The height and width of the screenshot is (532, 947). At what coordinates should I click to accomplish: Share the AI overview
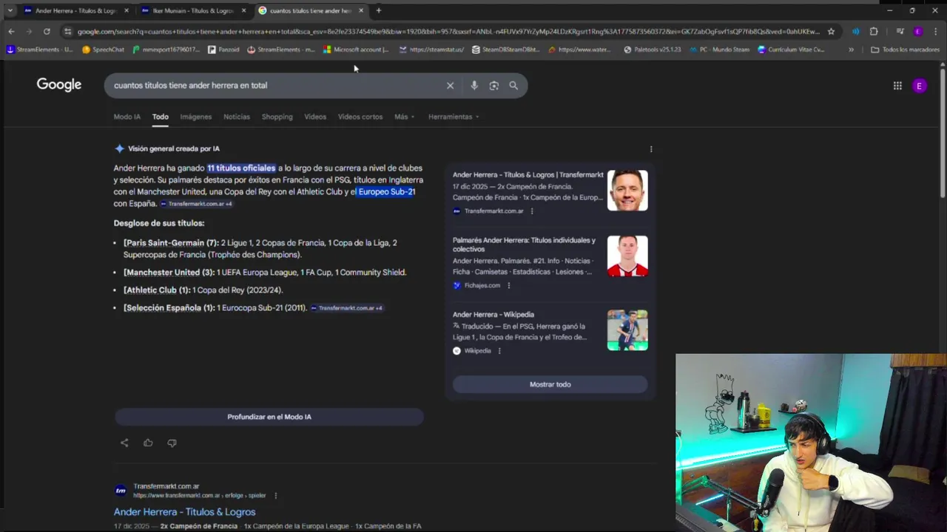click(x=124, y=443)
